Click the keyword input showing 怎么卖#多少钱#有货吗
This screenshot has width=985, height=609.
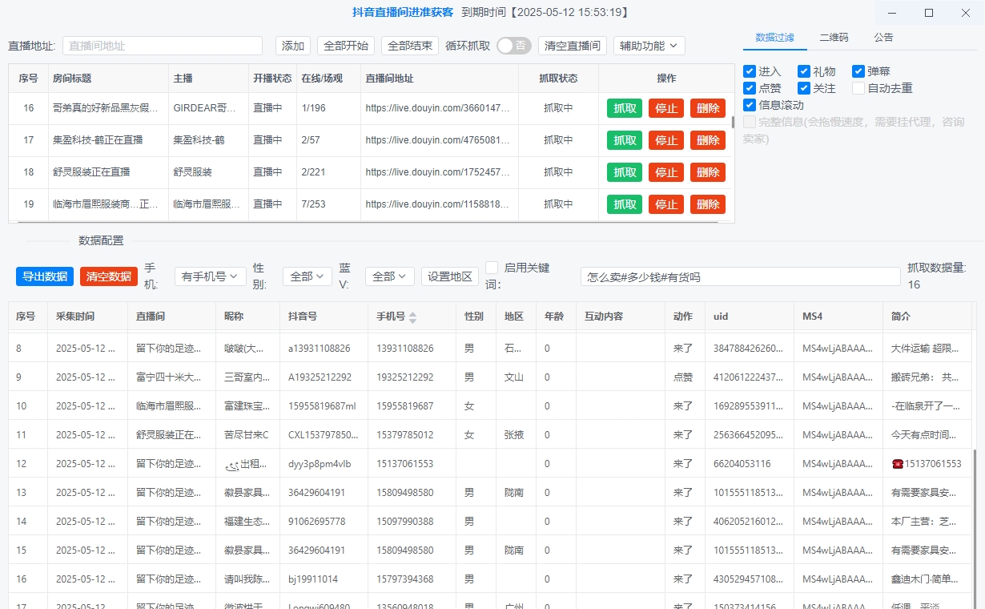pos(738,276)
